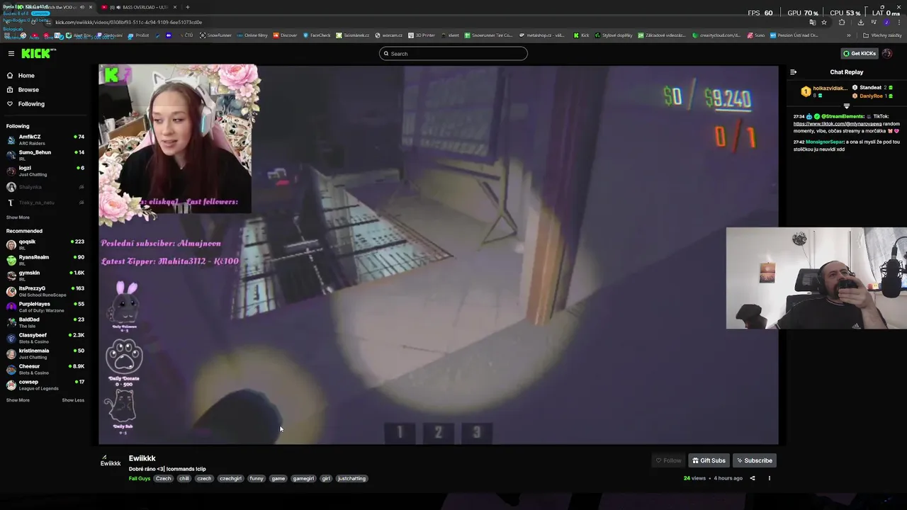Select the gamegirl tag
This screenshot has width=907, height=510.
303,479
